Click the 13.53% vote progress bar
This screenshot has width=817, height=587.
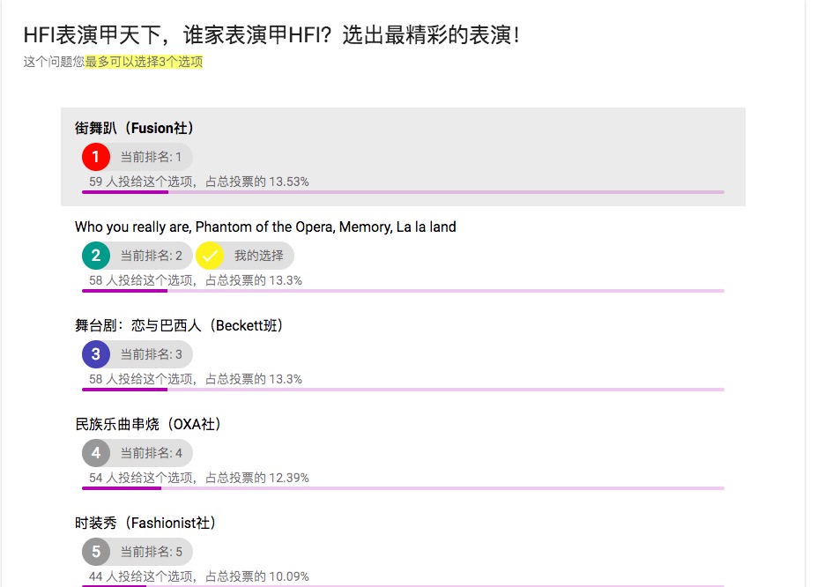[403, 192]
